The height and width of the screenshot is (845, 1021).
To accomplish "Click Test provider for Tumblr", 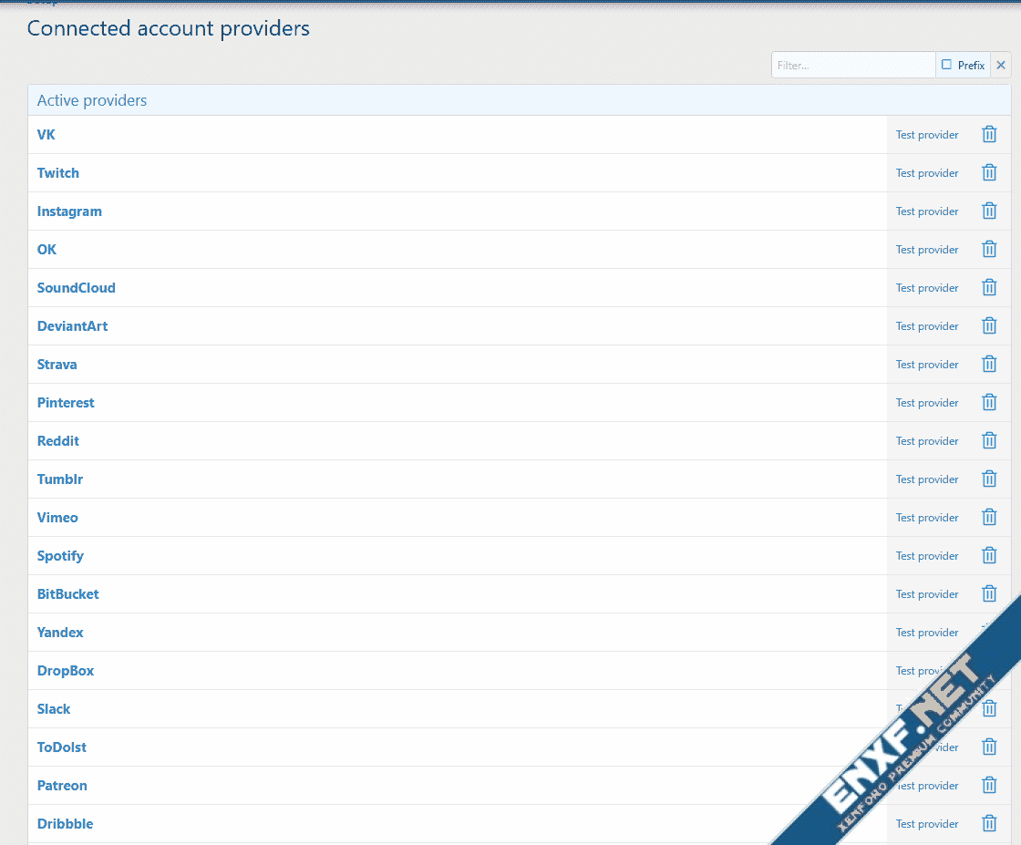I will pos(927,479).
